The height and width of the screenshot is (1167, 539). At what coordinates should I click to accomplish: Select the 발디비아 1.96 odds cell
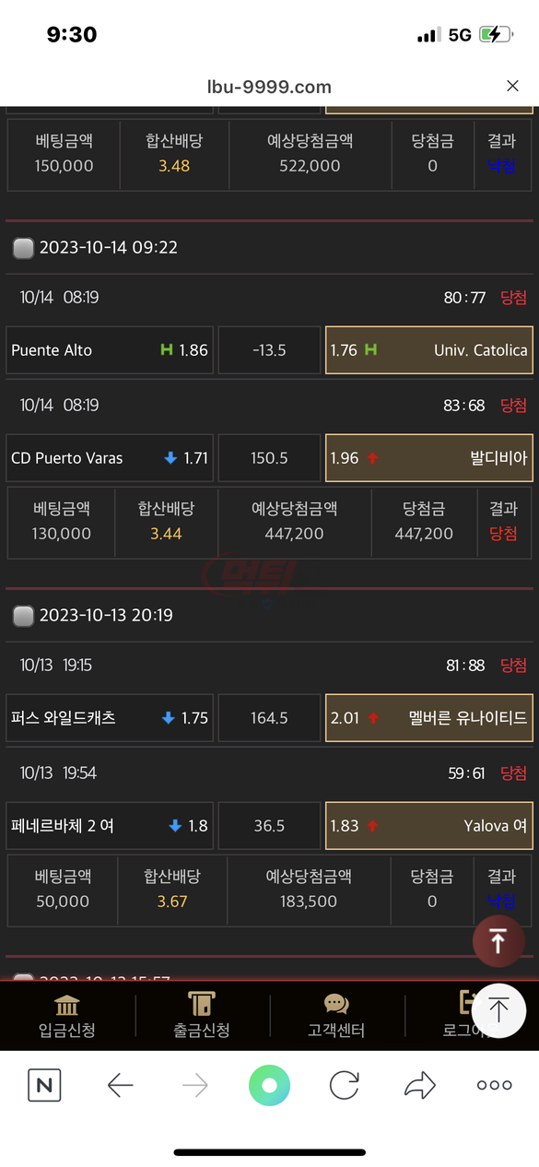tap(429, 458)
